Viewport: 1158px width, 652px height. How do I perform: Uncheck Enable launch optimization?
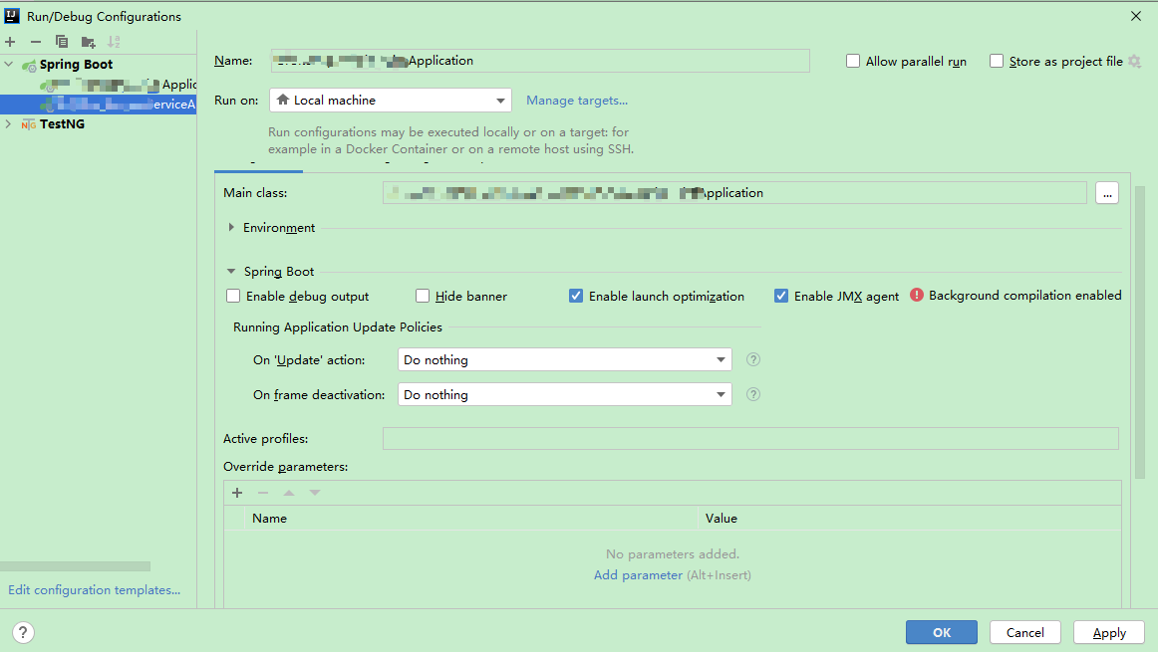tap(576, 296)
